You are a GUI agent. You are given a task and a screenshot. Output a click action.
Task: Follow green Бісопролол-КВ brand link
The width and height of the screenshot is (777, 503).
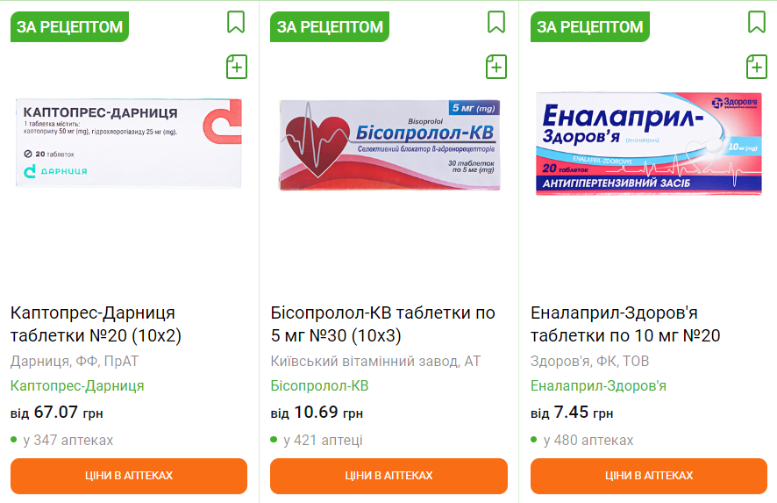tap(319, 385)
